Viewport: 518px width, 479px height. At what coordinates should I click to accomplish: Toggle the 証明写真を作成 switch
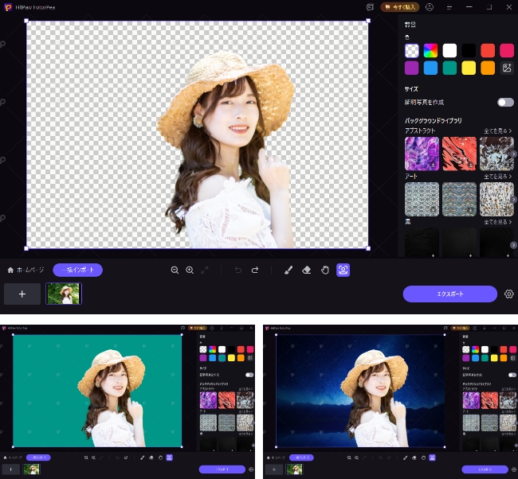pyautogui.click(x=505, y=103)
